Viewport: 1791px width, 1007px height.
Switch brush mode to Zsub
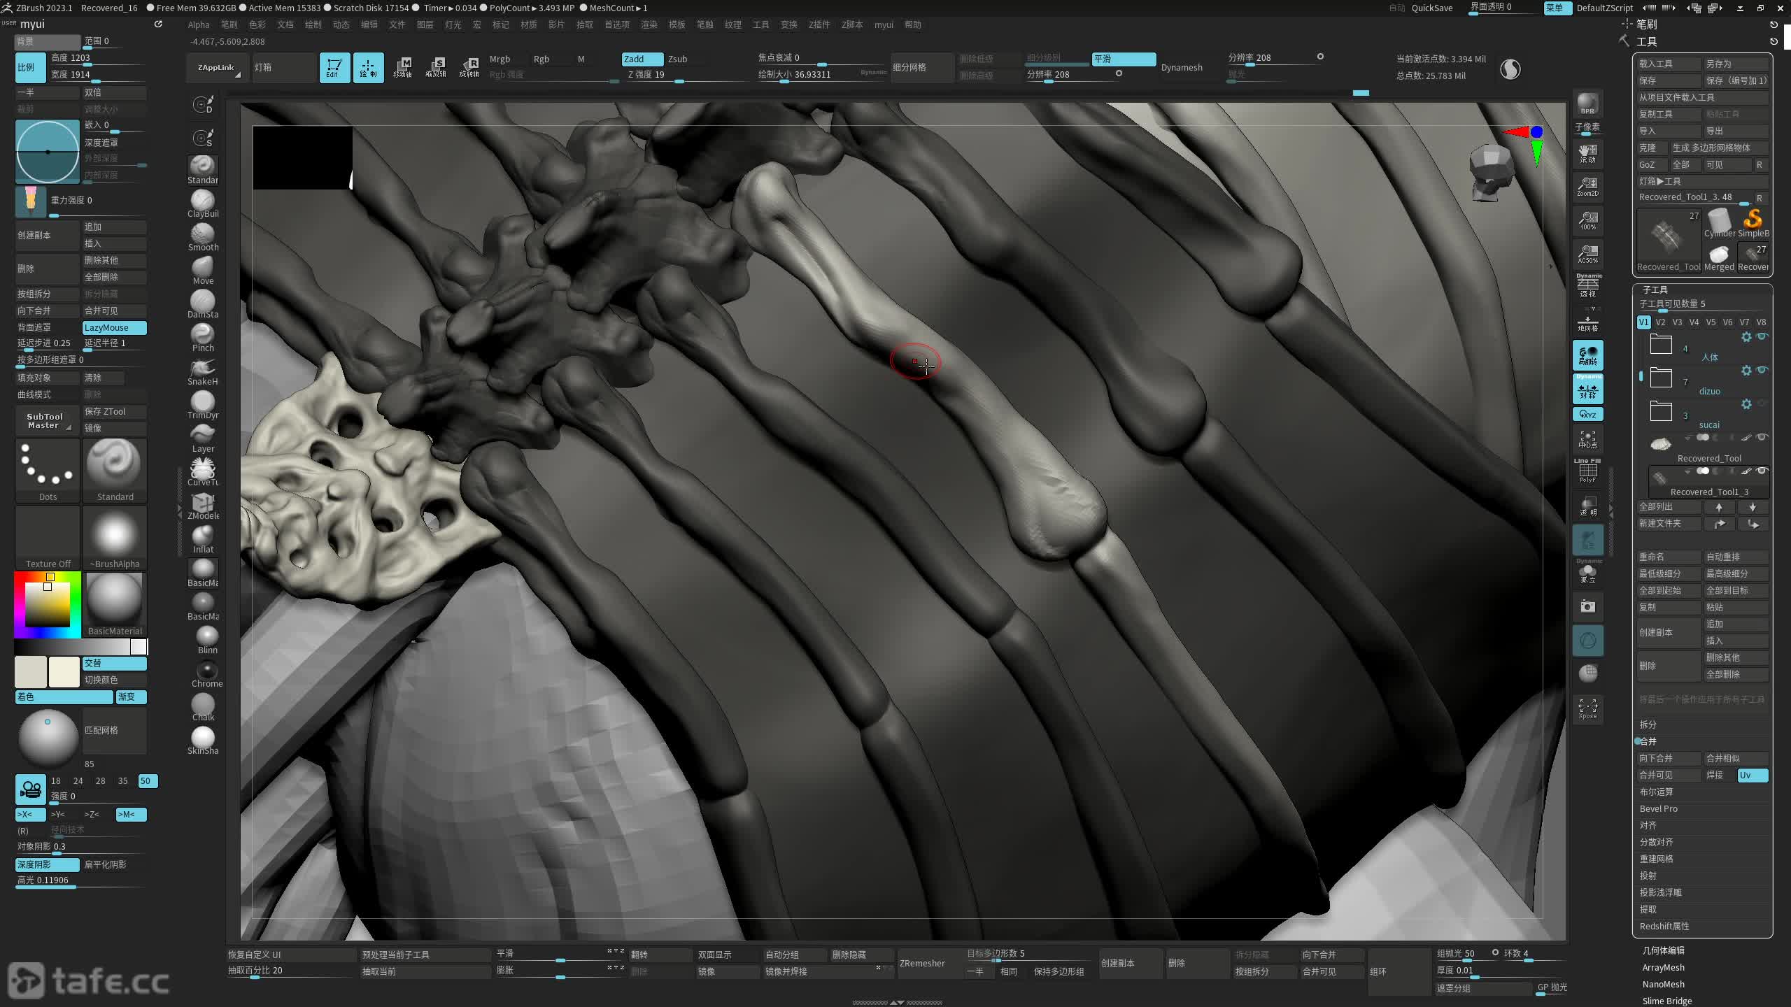coord(677,59)
